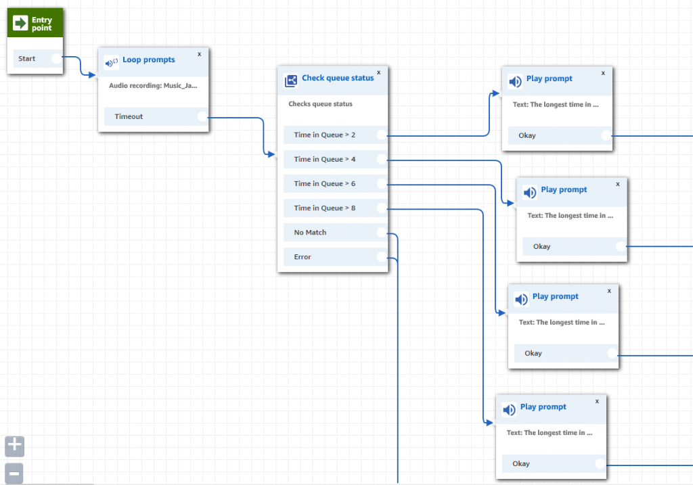This screenshot has height=485, width=693.
Task: Close the topmost Play prompt block
Action: [602, 72]
